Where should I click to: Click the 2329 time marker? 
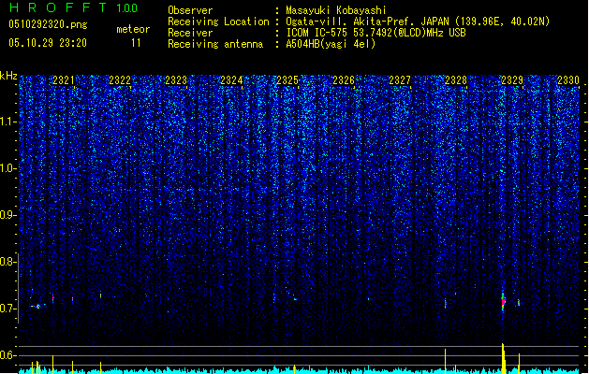coord(512,80)
